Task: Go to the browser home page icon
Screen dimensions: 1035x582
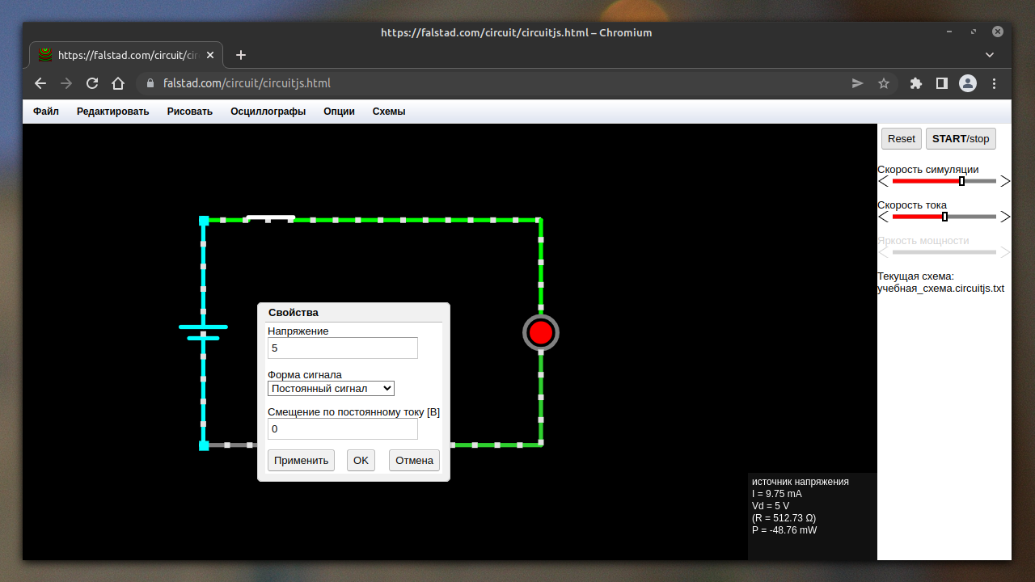Action: click(x=118, y=83)
